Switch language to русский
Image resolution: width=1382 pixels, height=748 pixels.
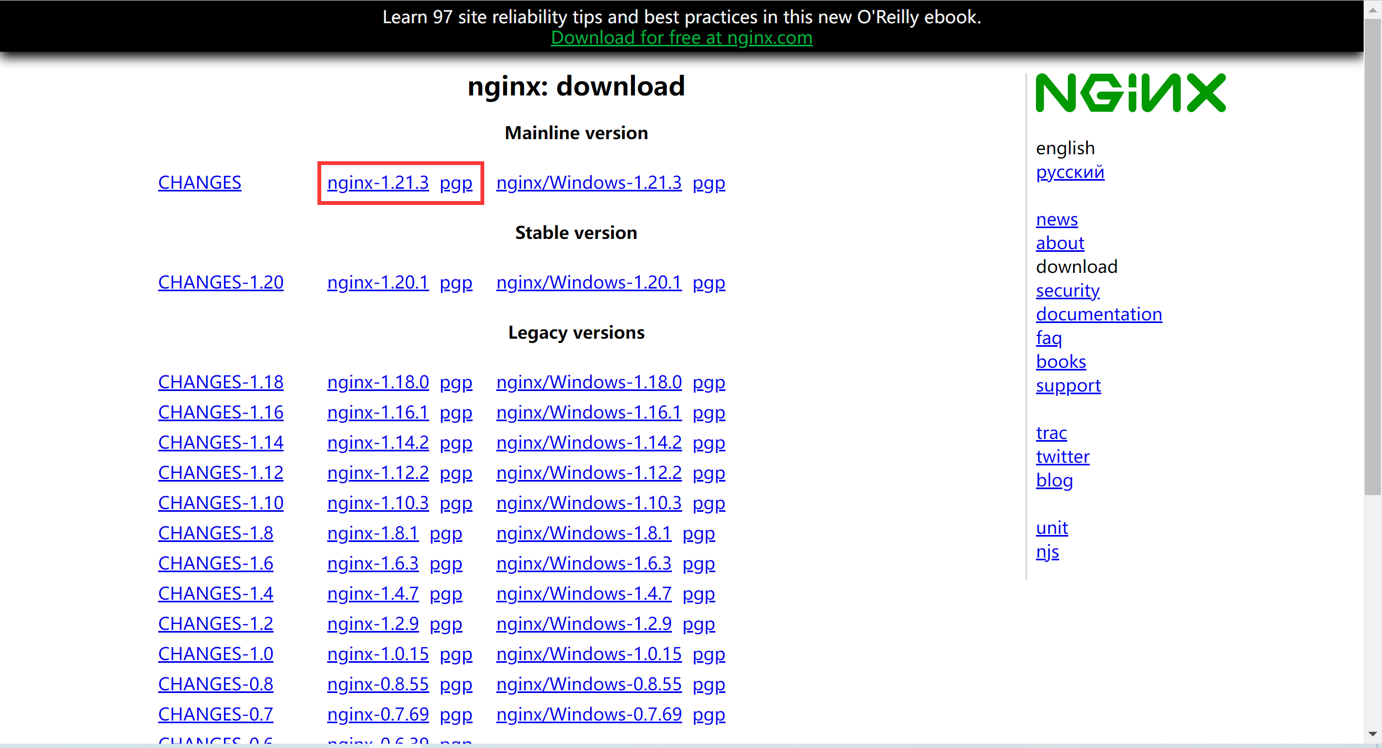tap(1069, 172)
